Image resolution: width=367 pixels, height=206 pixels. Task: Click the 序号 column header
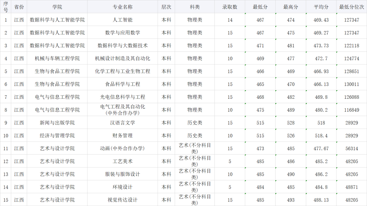pyautogui.click(x=6, y=7)
